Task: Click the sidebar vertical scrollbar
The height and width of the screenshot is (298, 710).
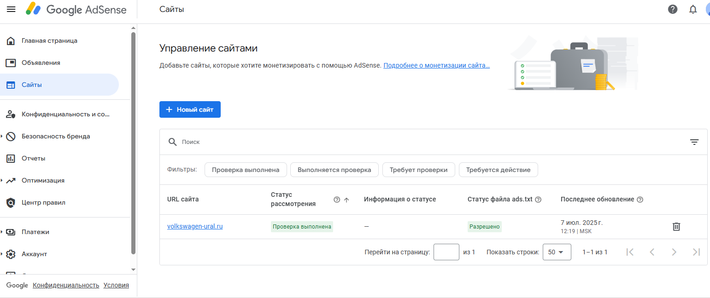Action: pyautogui.click(x=134, y=143)
